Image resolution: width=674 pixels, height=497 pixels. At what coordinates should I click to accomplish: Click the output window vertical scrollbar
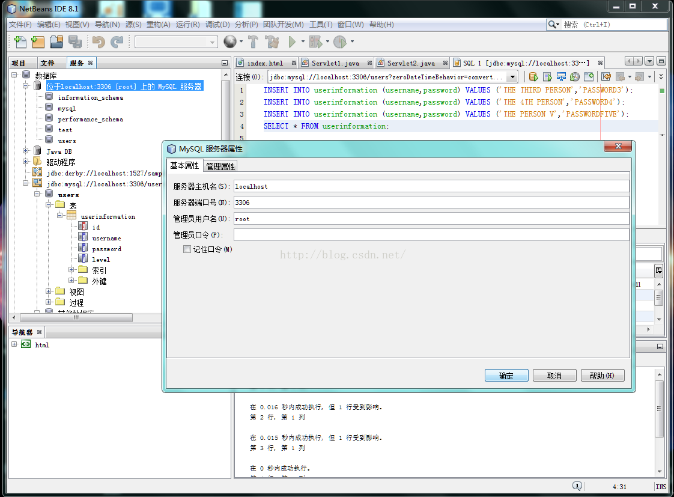click(x=659, y=409)
